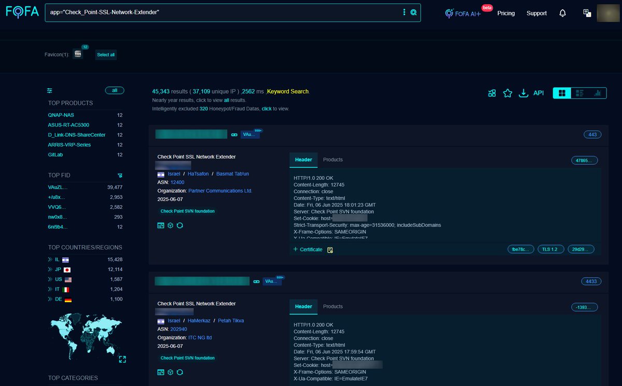Click the FOFA logo
622x386 pixels.
(22, 12)
